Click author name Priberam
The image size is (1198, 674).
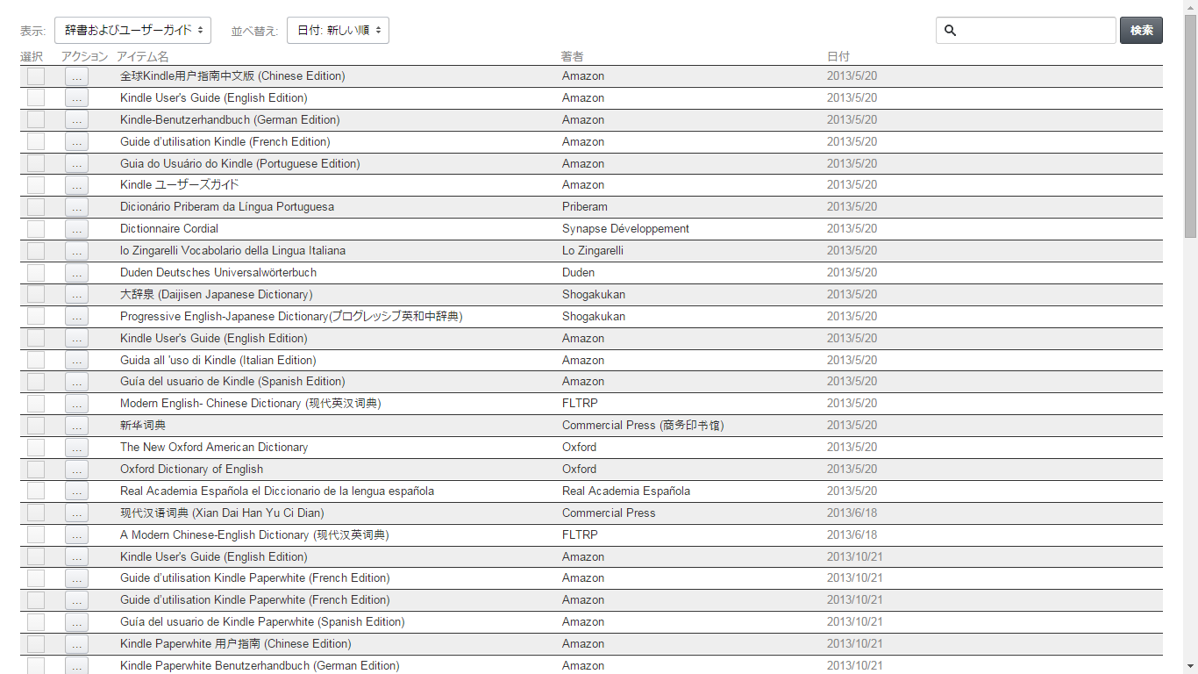(585, 207)
